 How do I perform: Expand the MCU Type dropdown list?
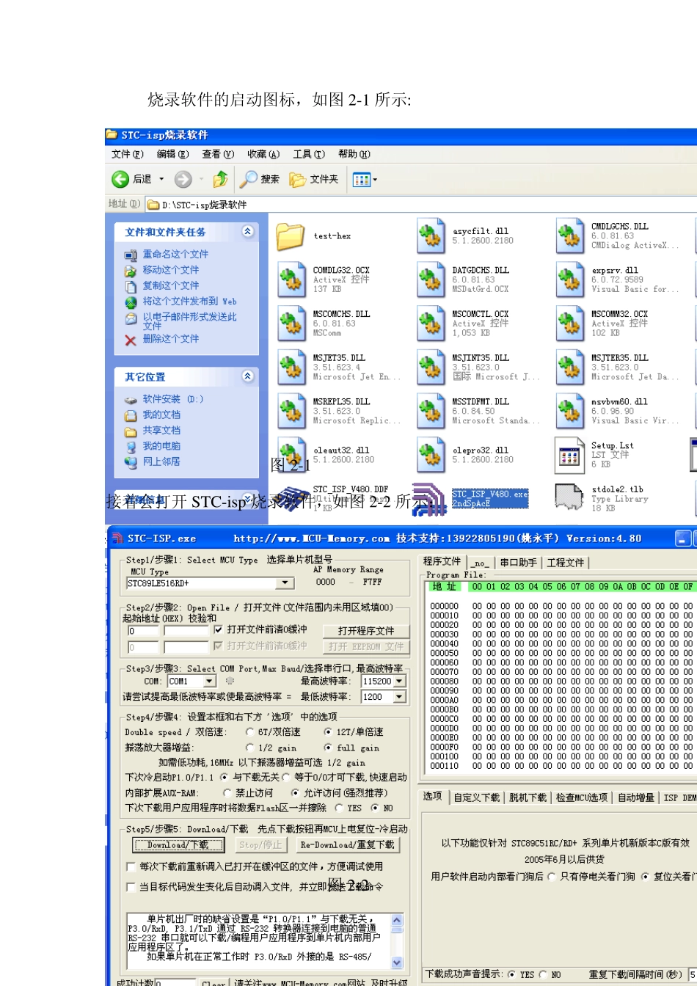click(x=285, y=583)
